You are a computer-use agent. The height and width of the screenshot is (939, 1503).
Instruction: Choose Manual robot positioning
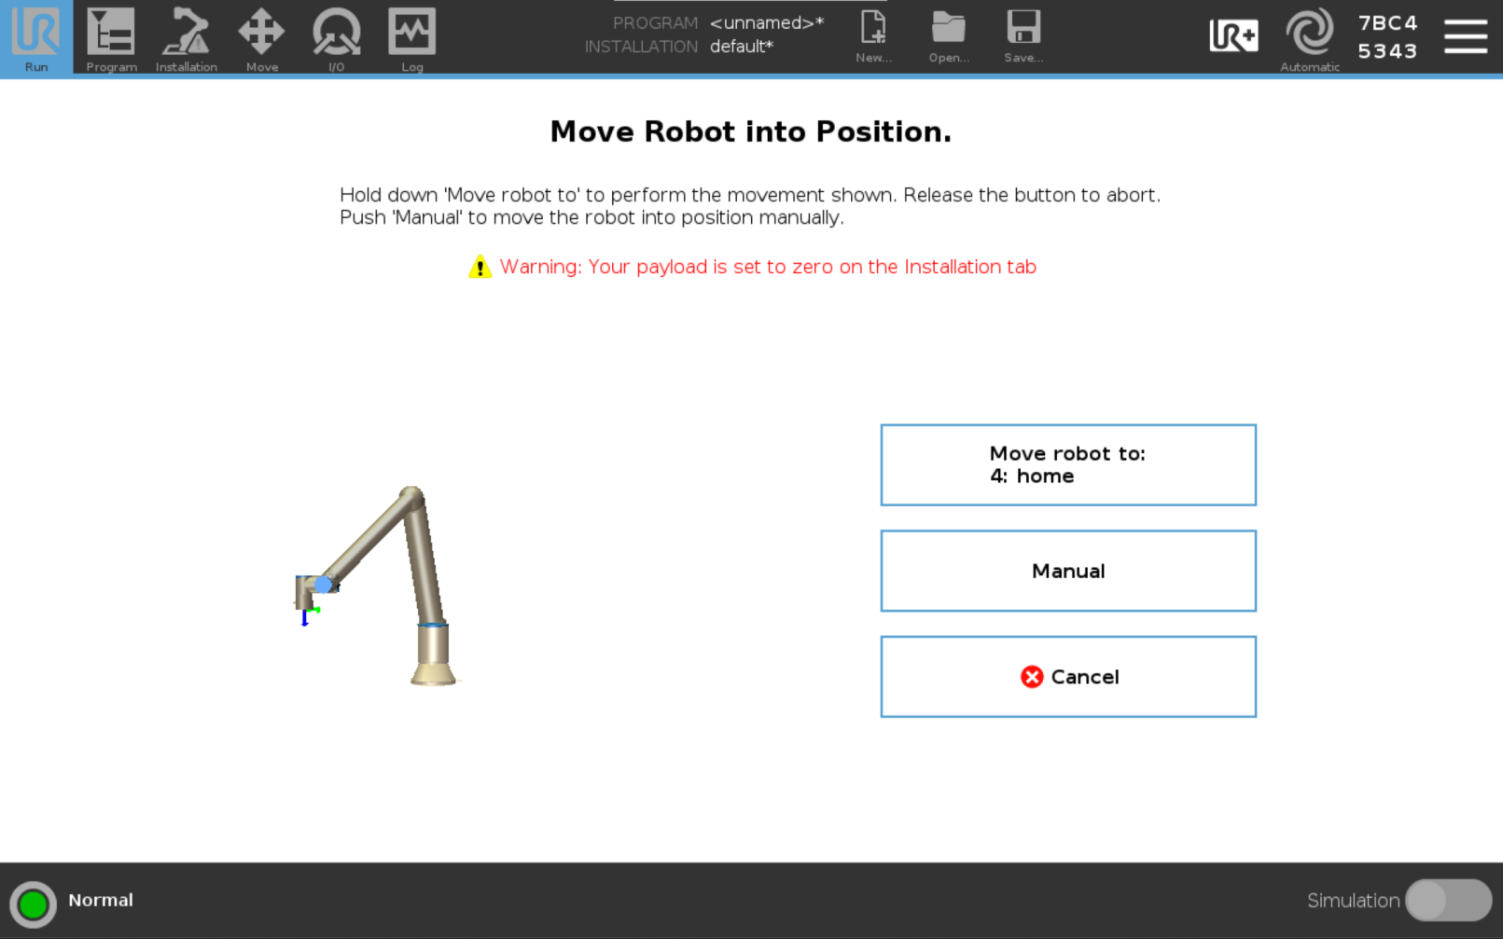(1068, 571)
